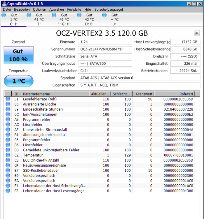Click the Betriebsstunden value 29224 Std.
Image resolution: width=204 pixels, height=219 pixels.
coord(185,71)
